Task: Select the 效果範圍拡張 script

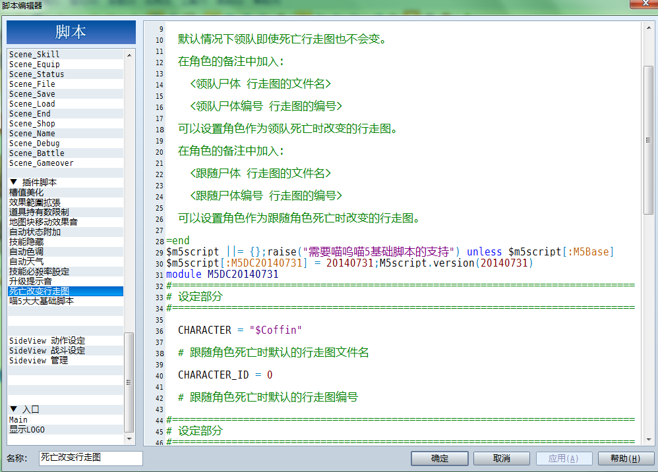Action: pos(66,202)
